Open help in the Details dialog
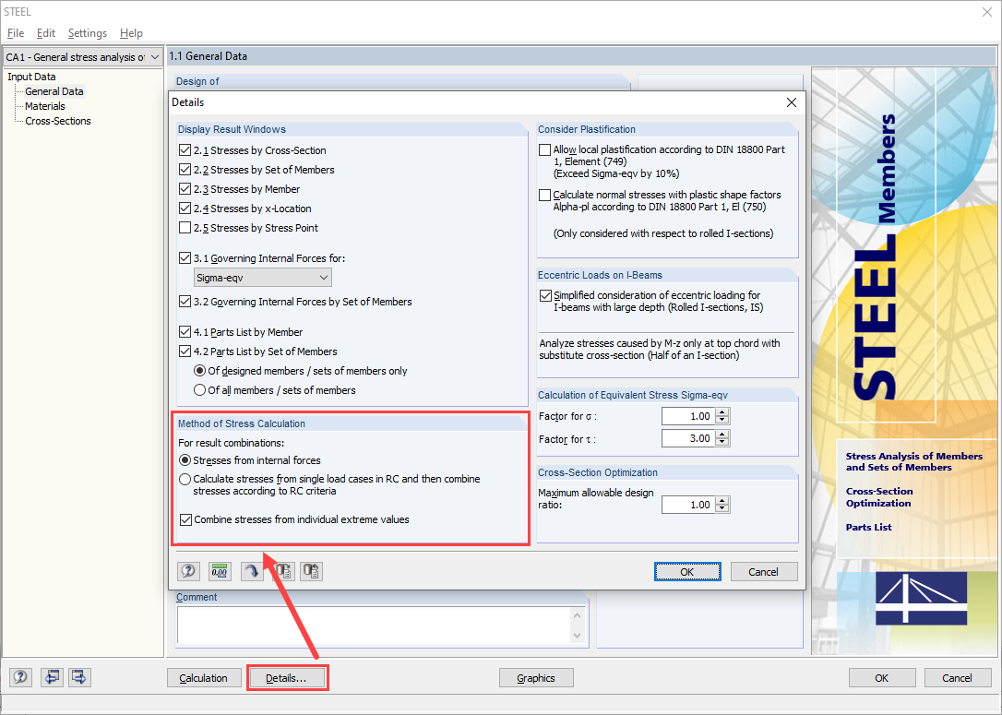This screenshot has height=715, width=1002. point(188,571)
